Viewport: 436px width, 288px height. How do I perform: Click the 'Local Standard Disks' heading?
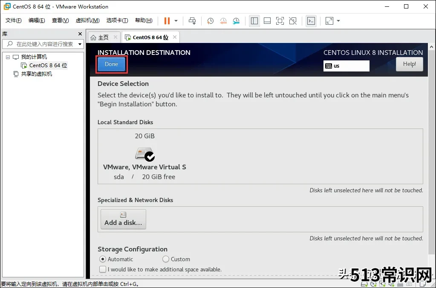pyautogui.click(x=125, y=123)
